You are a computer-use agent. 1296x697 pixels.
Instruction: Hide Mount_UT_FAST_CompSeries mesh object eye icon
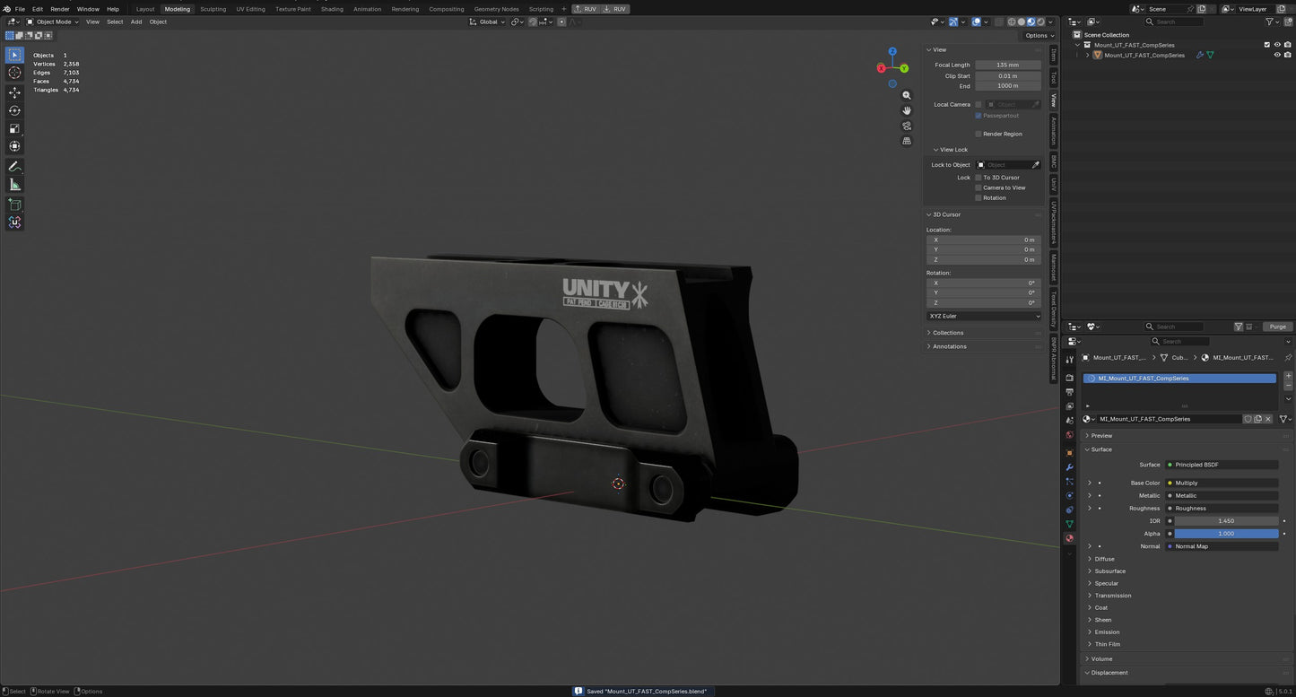click(x=1277, y=55)
